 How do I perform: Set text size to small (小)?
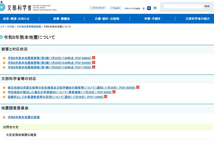(x=144, y=9)
